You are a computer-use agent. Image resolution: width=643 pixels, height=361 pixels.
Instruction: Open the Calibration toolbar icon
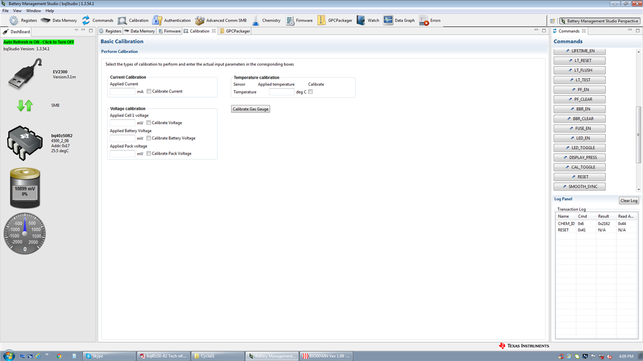pos(122,20)
